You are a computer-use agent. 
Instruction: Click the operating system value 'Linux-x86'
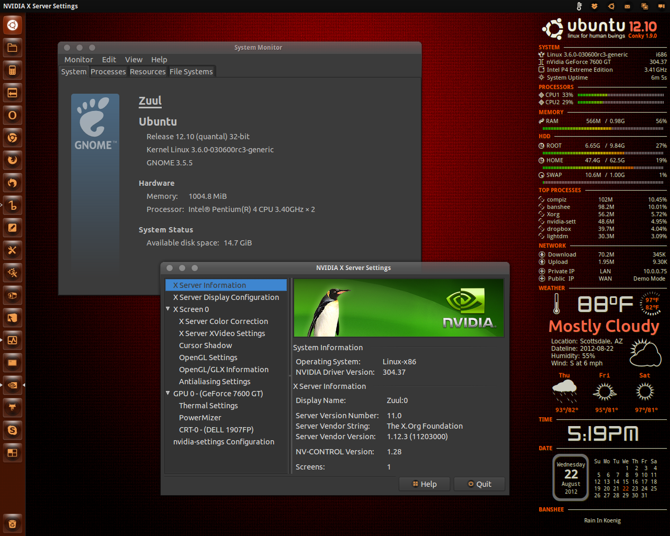click(x=399, y=362)
